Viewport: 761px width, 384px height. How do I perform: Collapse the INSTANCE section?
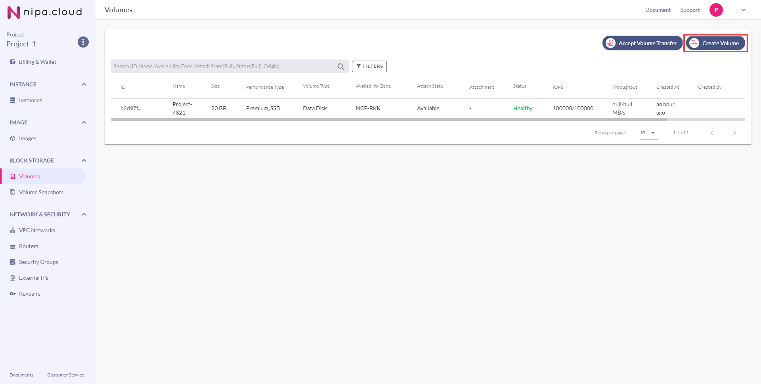point(84,84)
